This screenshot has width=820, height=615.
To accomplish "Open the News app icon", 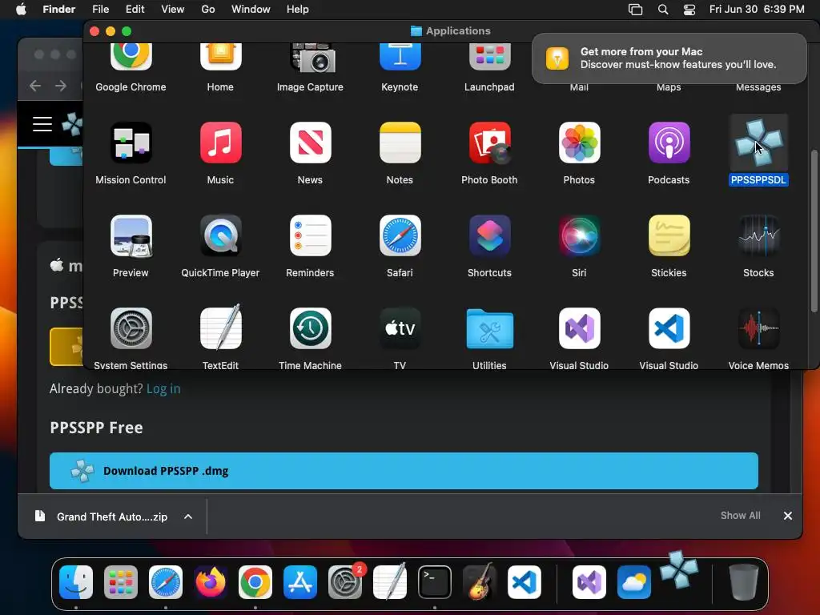I will point(310,143).
